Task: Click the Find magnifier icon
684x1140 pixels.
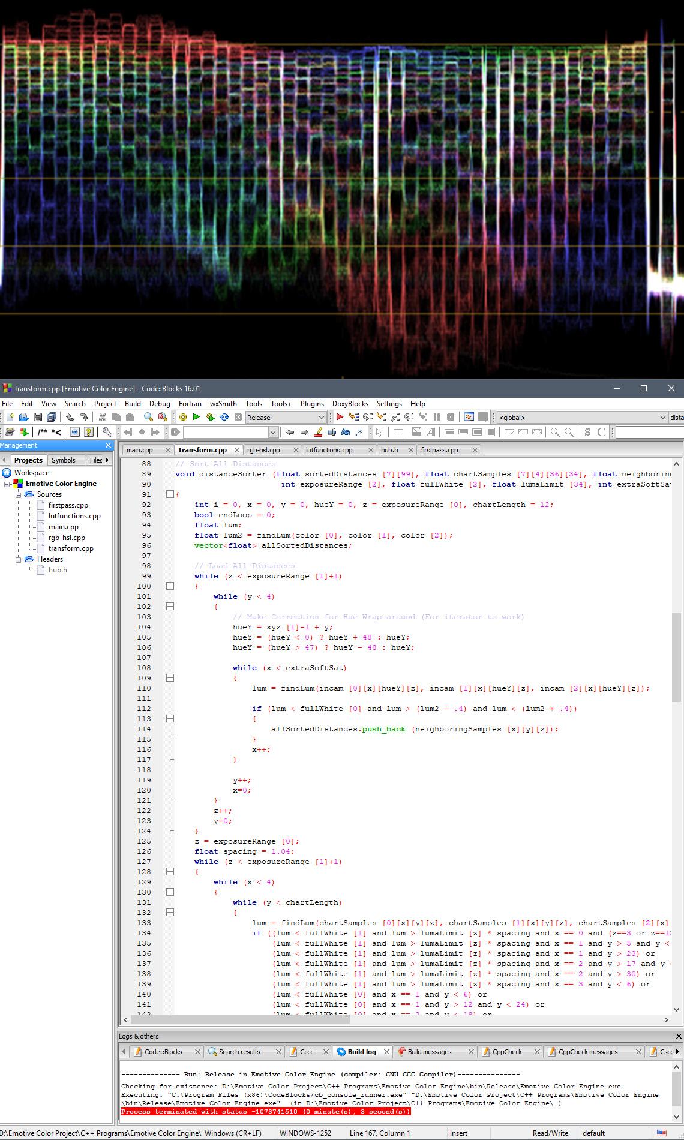Action: (x=148, y=417)
